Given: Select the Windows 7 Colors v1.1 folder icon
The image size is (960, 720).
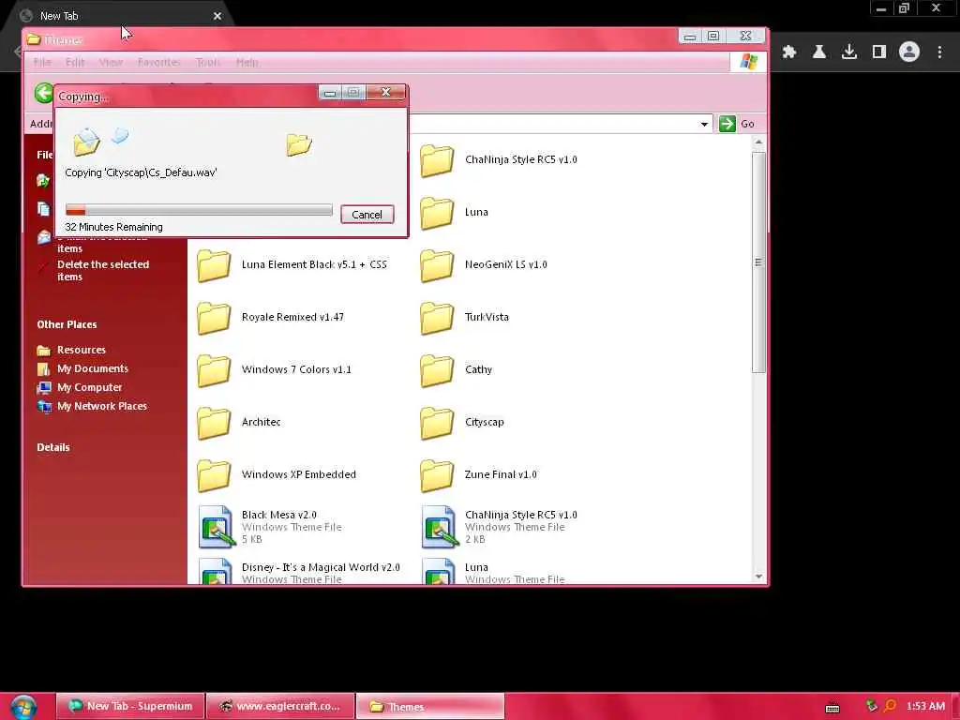Looking at the screenshot, I should [214, 371].
